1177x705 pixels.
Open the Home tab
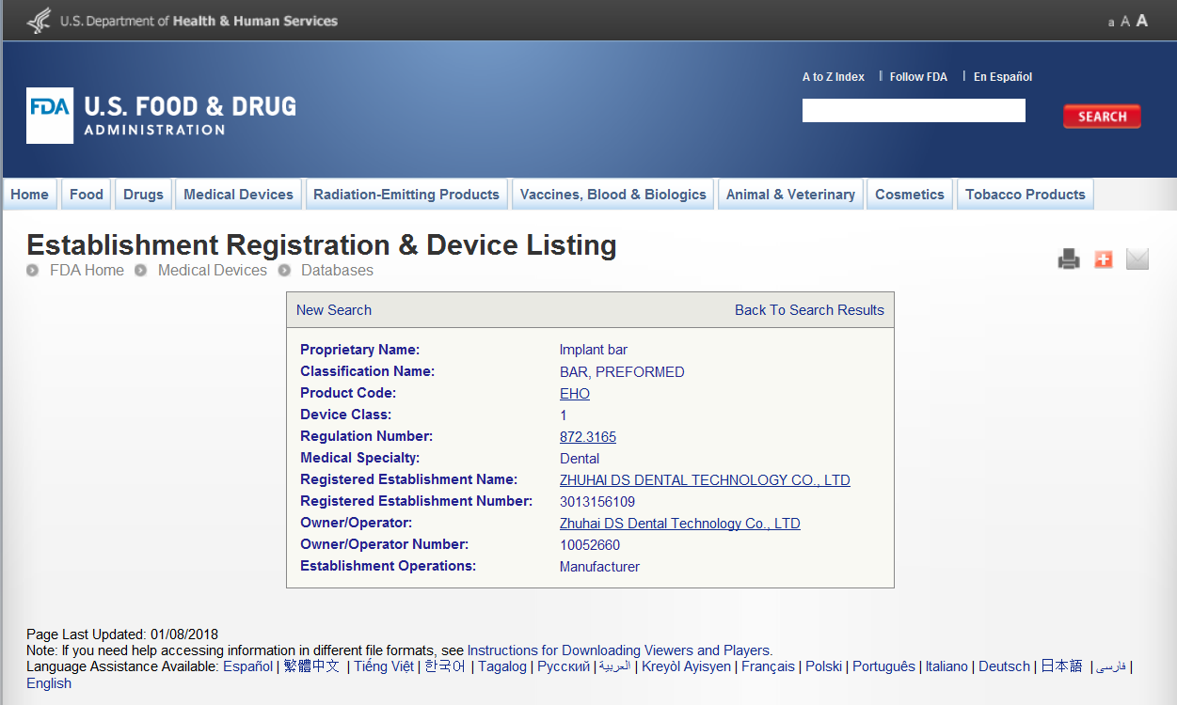click(30, 195)
